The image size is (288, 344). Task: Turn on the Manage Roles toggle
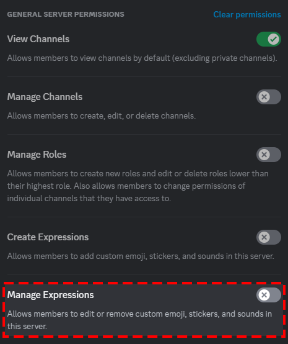tap(269, 155)
